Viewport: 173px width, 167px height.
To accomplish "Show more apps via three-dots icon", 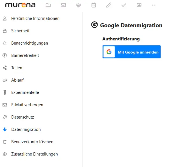I will tap(154, 5).
